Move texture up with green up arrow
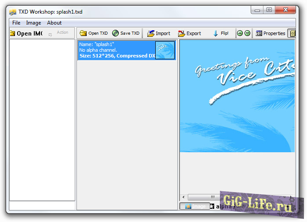307x222 pixels. [x=240, y=33]
